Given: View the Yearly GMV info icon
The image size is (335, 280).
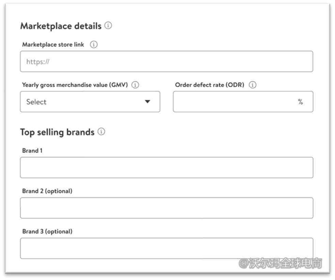Looking at the screenshot, I should click(x=135, y=85).
